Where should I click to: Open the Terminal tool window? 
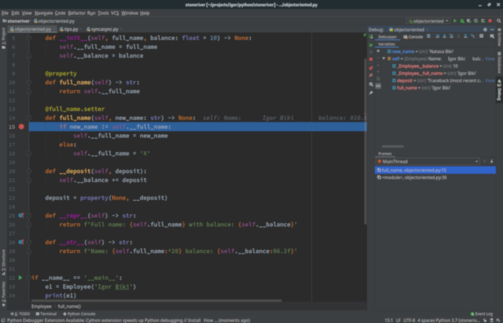point(47,314)
